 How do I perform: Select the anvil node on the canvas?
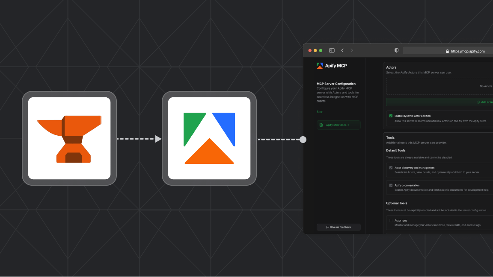tap(69, 139)
